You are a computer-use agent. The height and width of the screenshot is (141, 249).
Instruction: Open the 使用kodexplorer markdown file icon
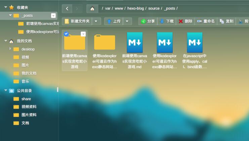point(165,43)
